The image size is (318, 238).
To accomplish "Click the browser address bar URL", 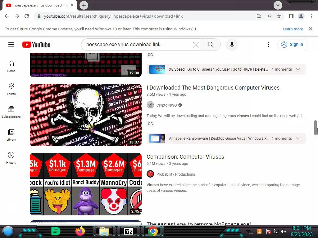I will coord(113,16).
